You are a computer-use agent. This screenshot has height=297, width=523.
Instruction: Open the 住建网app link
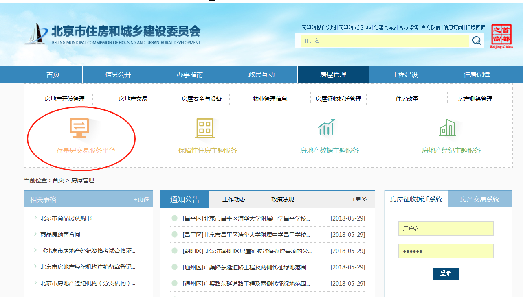(x=385, y=27)
